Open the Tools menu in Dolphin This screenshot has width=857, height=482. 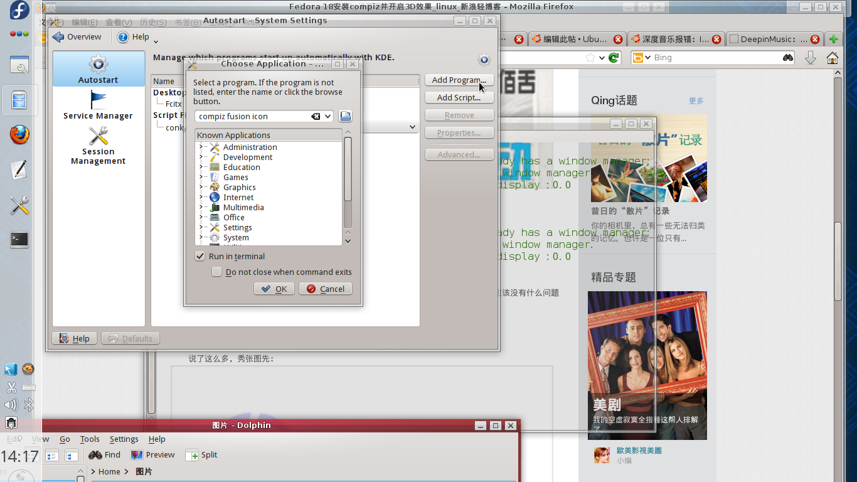pos(90,439)
